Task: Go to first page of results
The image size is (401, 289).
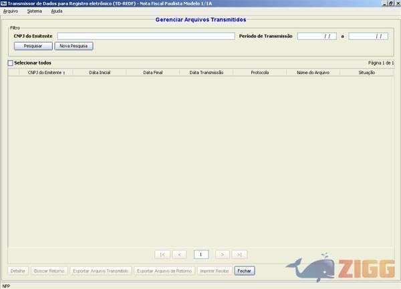Action: click(162, 254)
